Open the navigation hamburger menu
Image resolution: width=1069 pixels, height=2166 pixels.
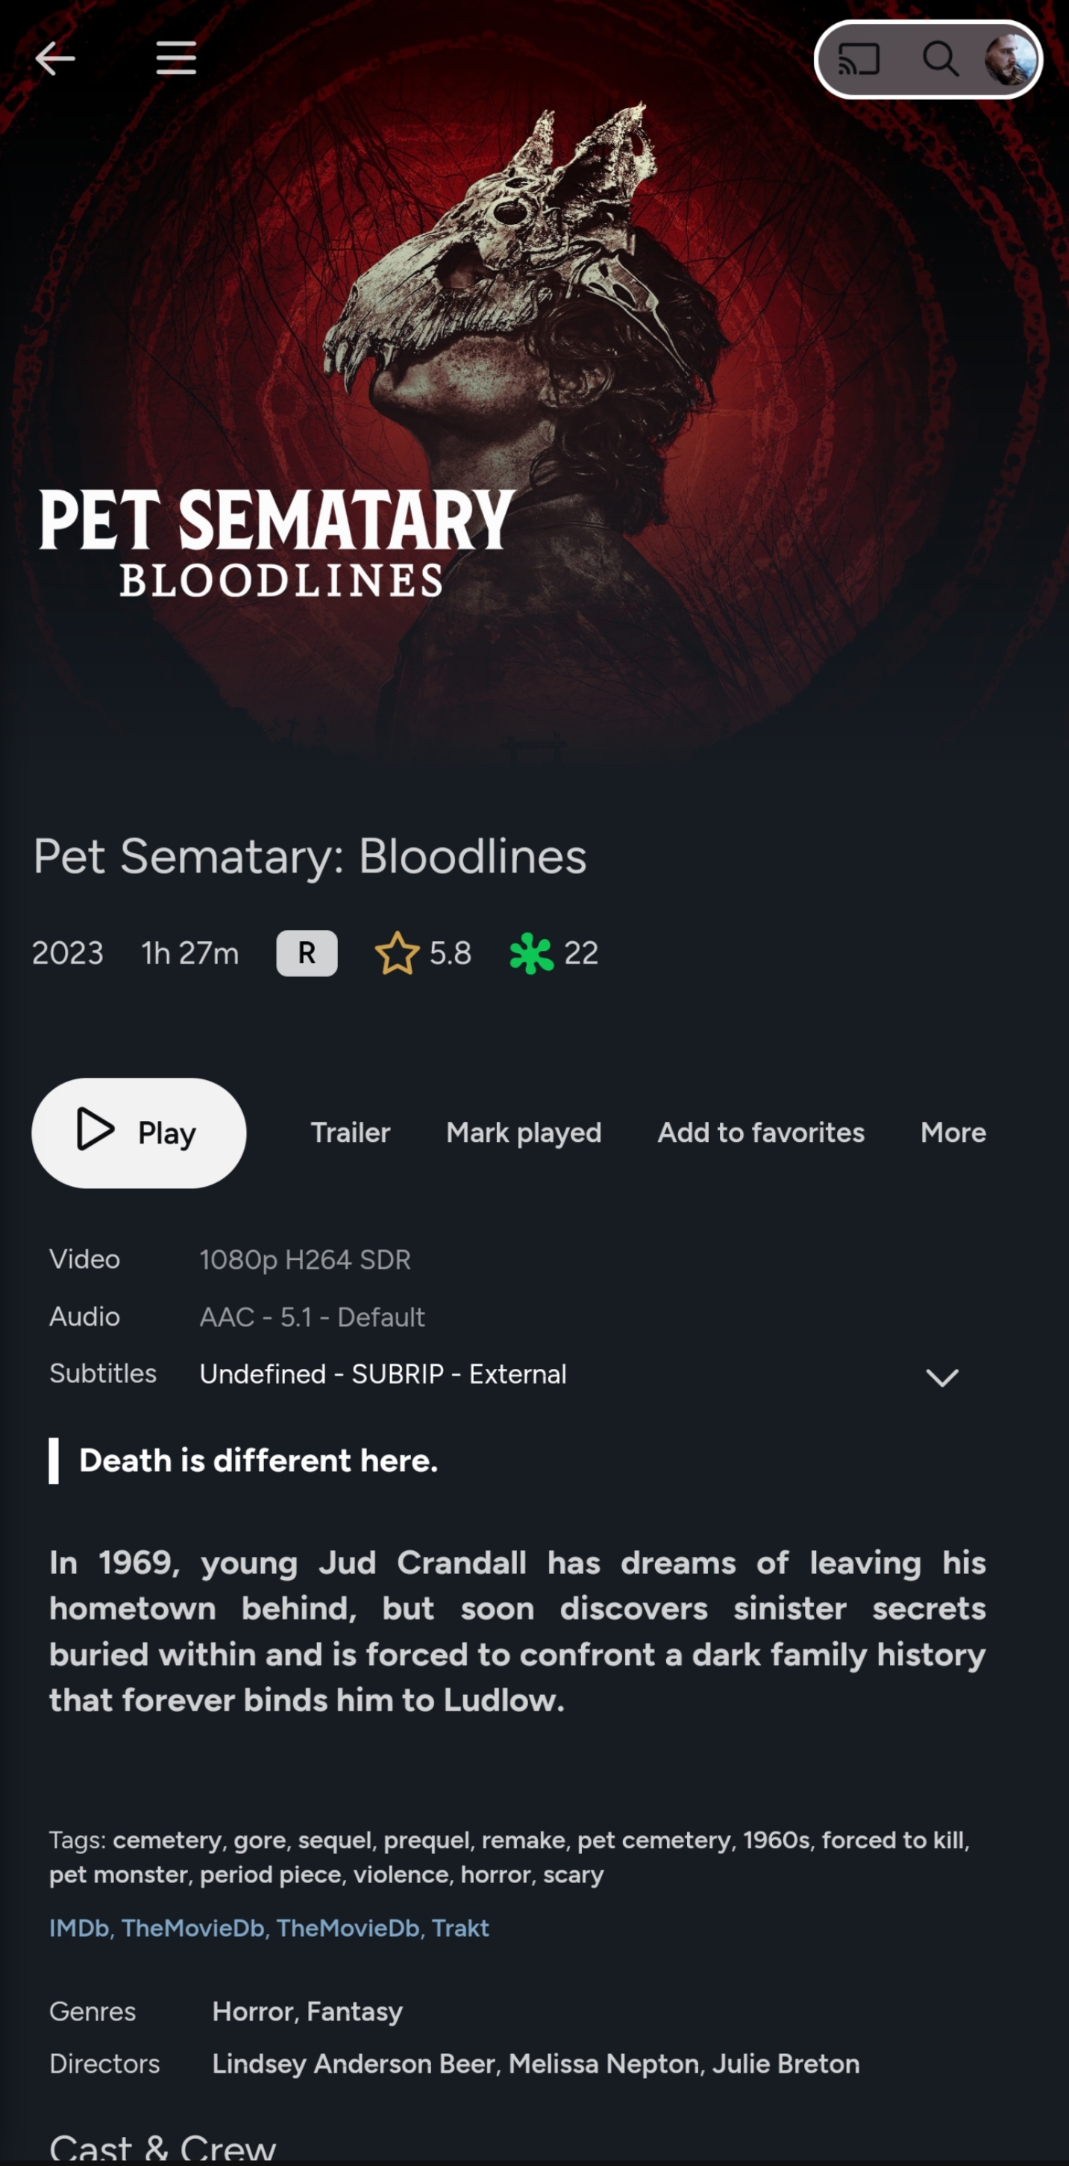coord(175,59)
